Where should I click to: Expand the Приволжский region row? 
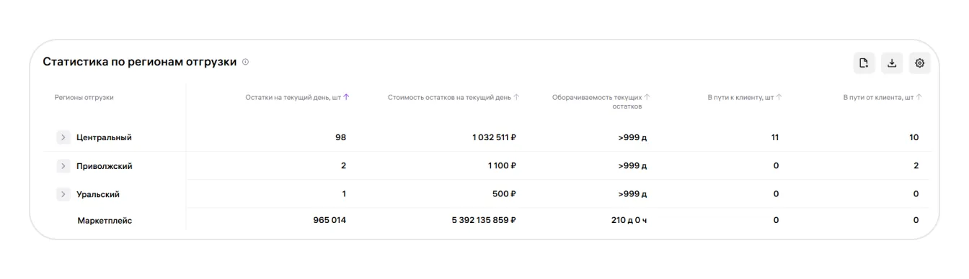tap(63, 166)
